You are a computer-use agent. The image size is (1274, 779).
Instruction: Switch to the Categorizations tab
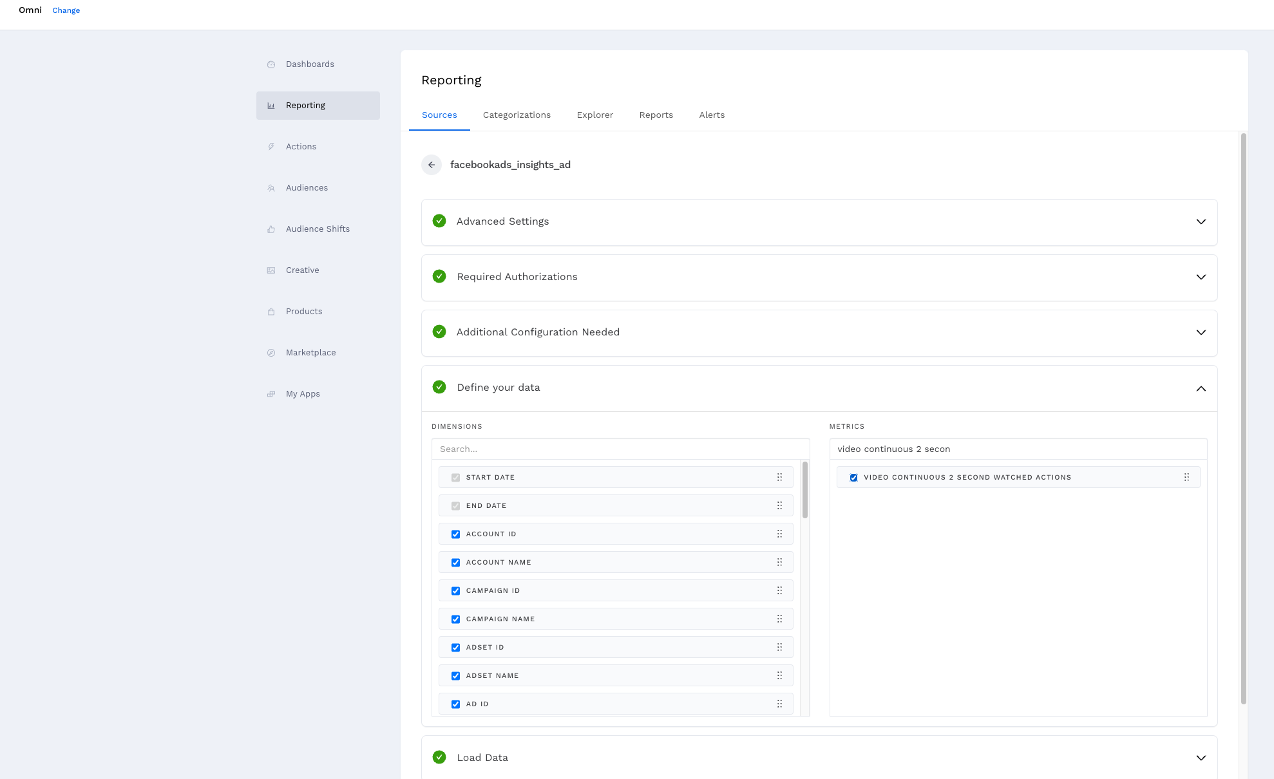[x=517, y=115]
